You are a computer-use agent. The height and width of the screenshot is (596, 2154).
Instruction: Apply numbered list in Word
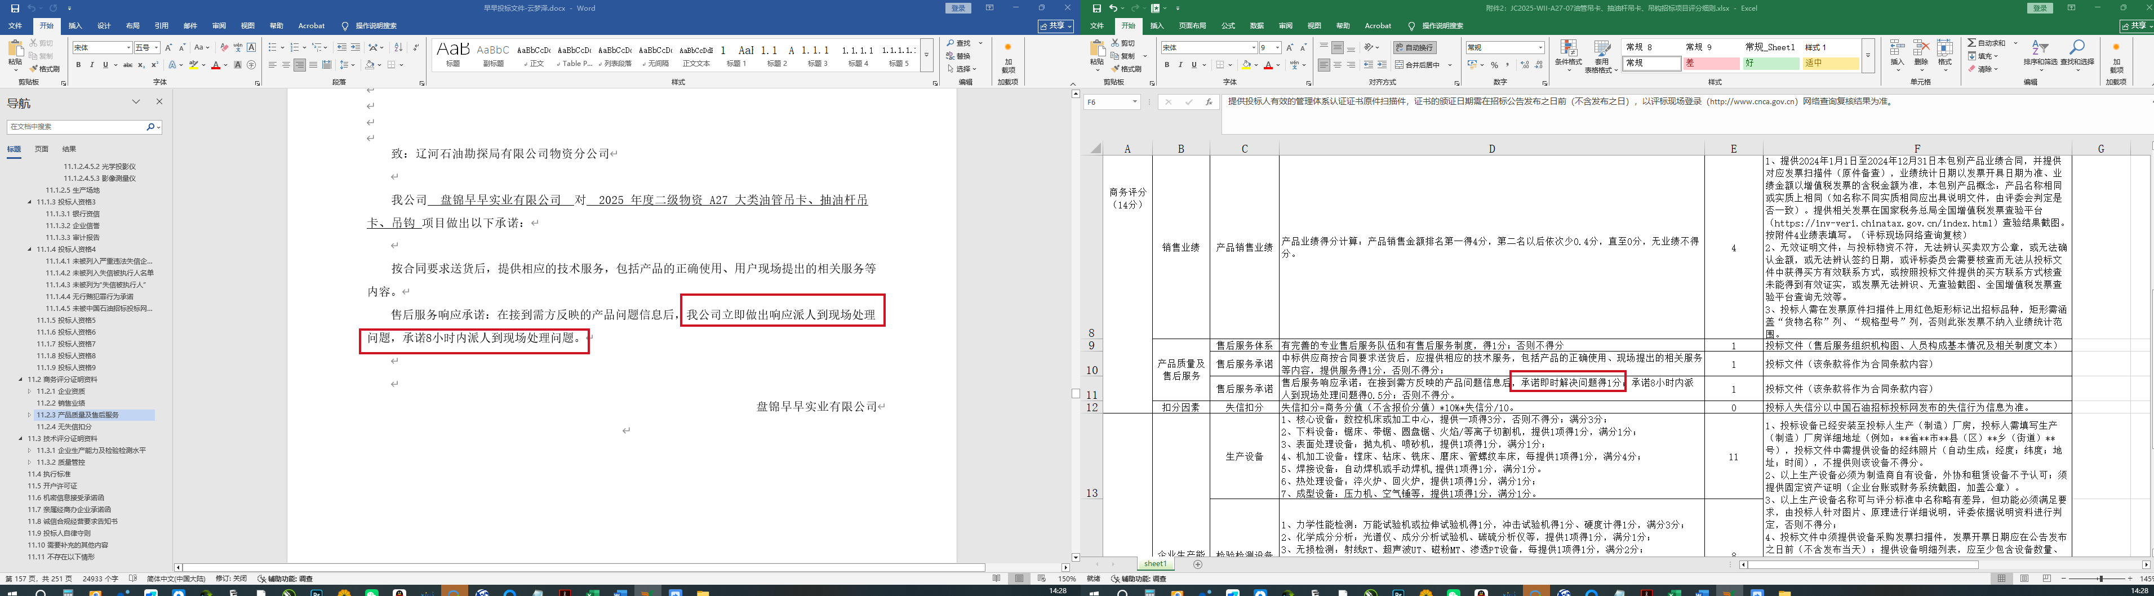tap(294, 48)
